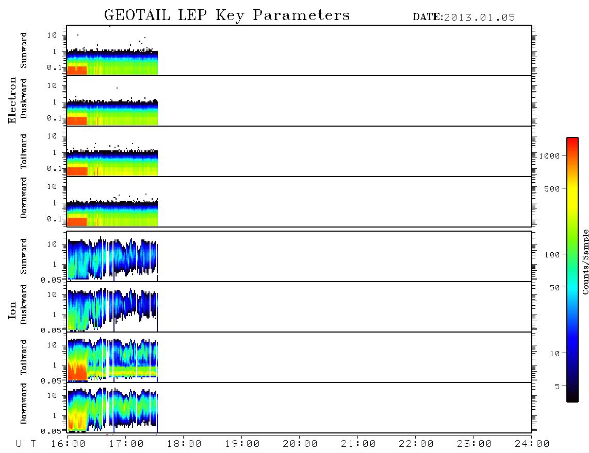Select the DATE:2013.01.05 label
The width and height of the screenshot is (589, 453).
pos(464,18)
